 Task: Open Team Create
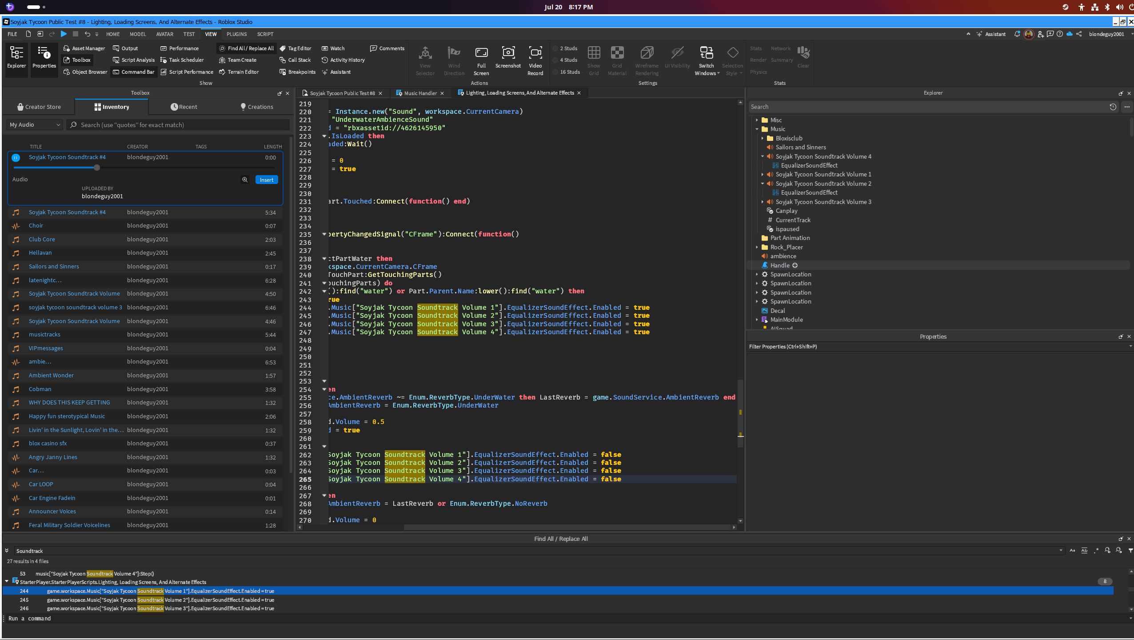[x=238, y=60]
